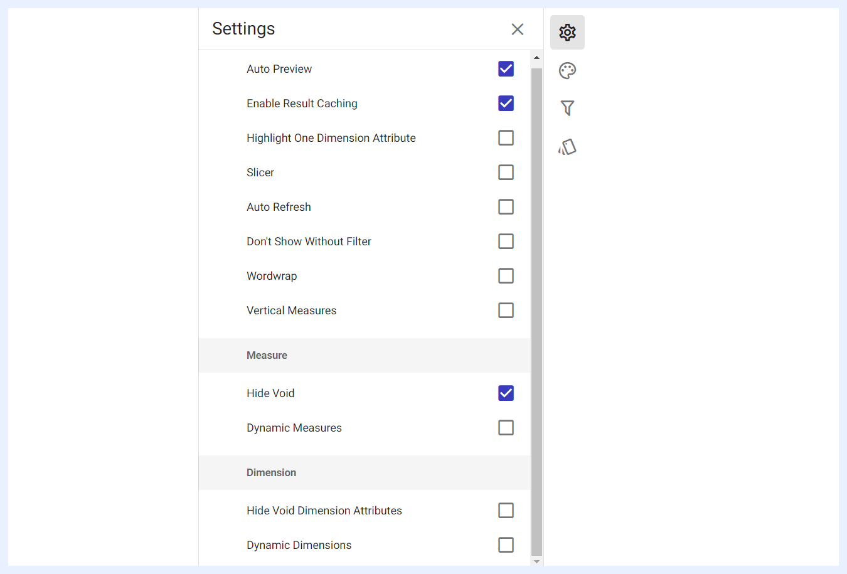The image size is (847, 574).
Task: Check Hide Void Dimension Attributes box
Action: tap(506, 511)
